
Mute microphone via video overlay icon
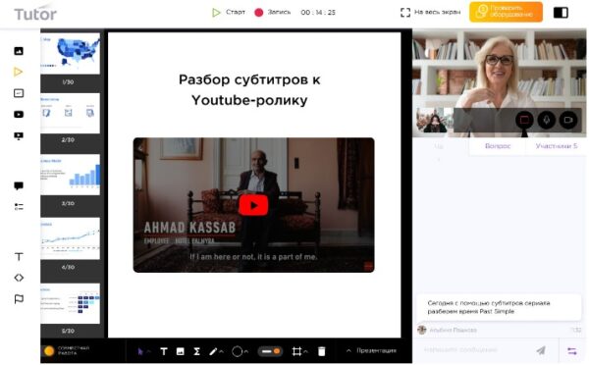[x=546, y=120]
